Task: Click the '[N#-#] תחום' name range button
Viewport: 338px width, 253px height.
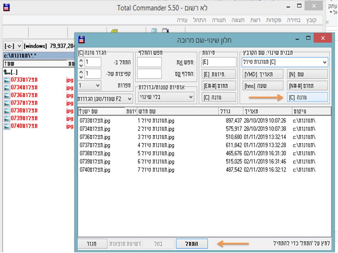Action: 307,86
